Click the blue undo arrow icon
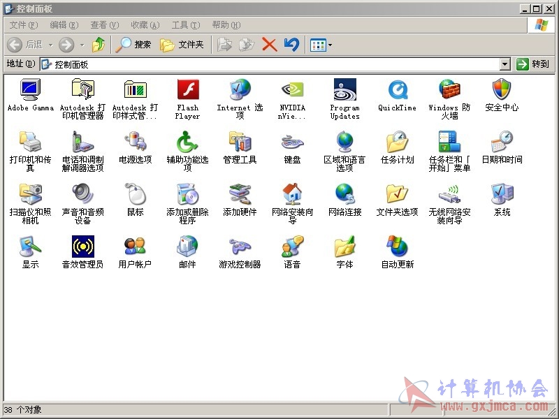Screen dimensions: 559x419 point(291,45)
